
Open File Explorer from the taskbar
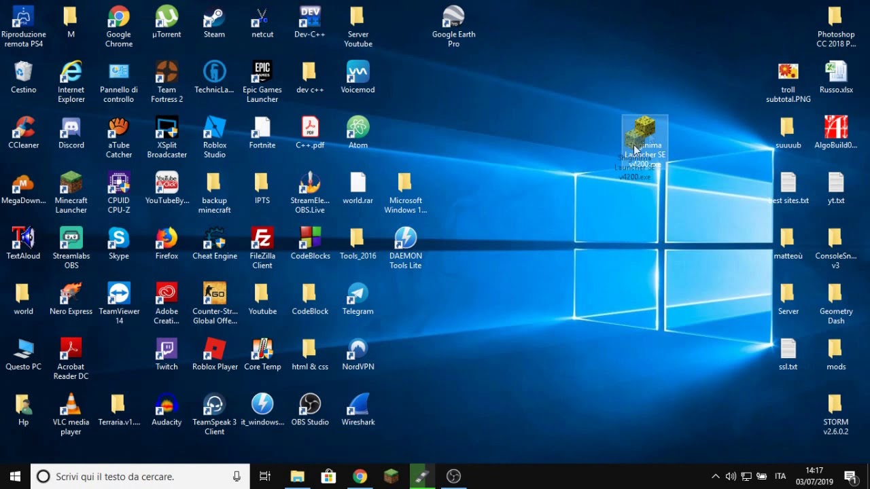click(297, 476)
